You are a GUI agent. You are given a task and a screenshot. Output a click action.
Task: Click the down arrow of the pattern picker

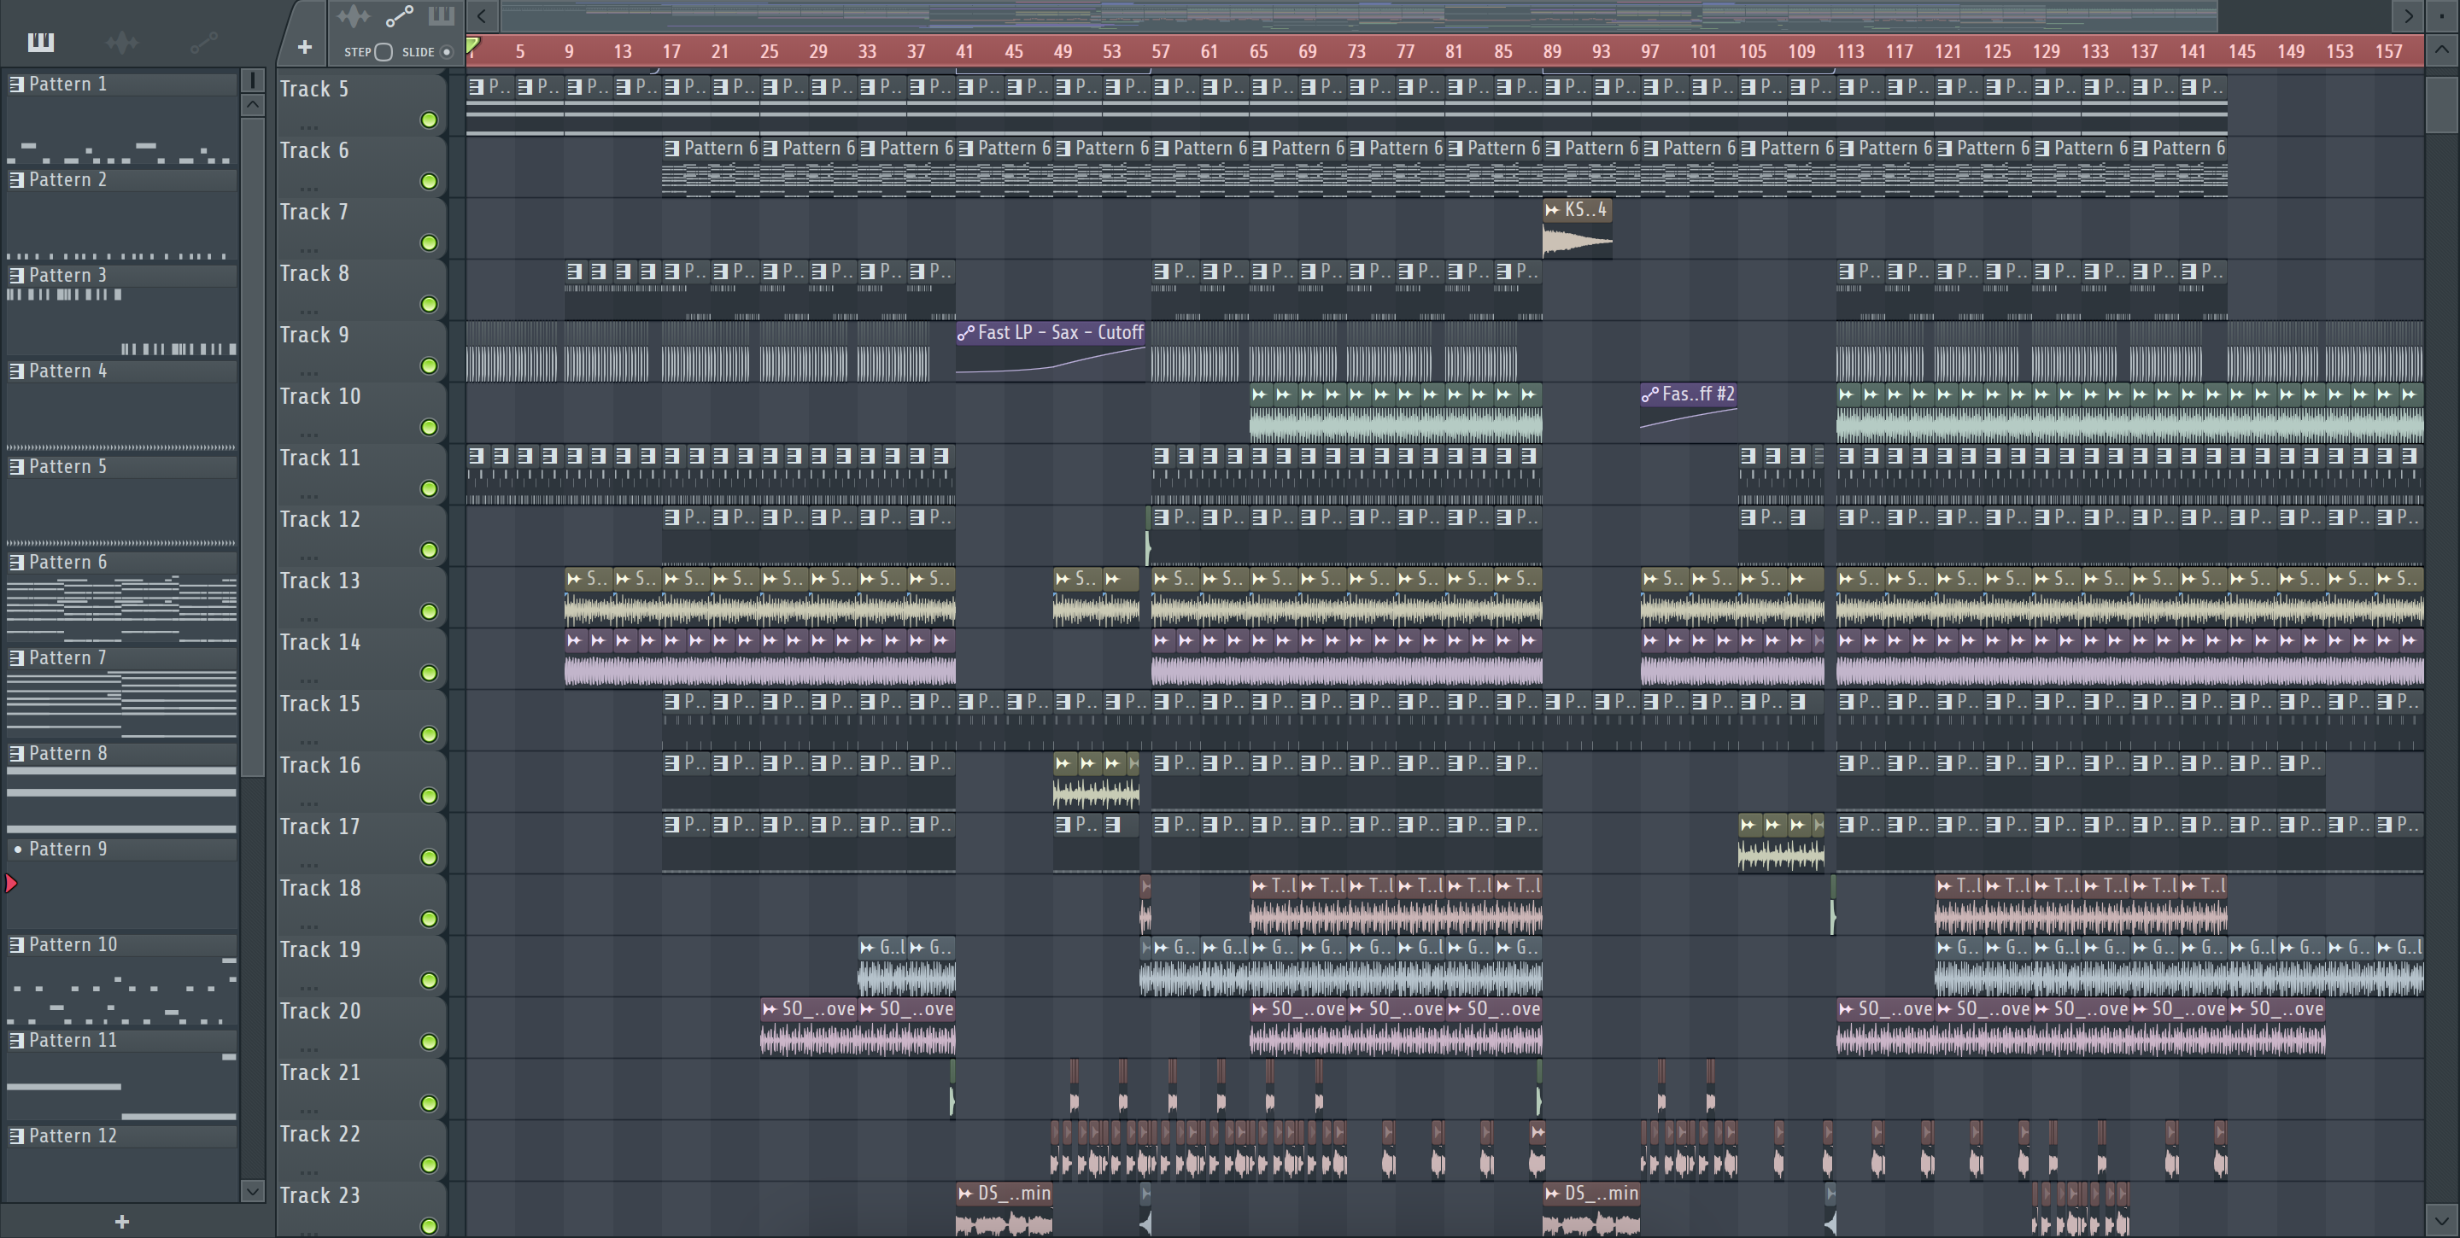252,1190
